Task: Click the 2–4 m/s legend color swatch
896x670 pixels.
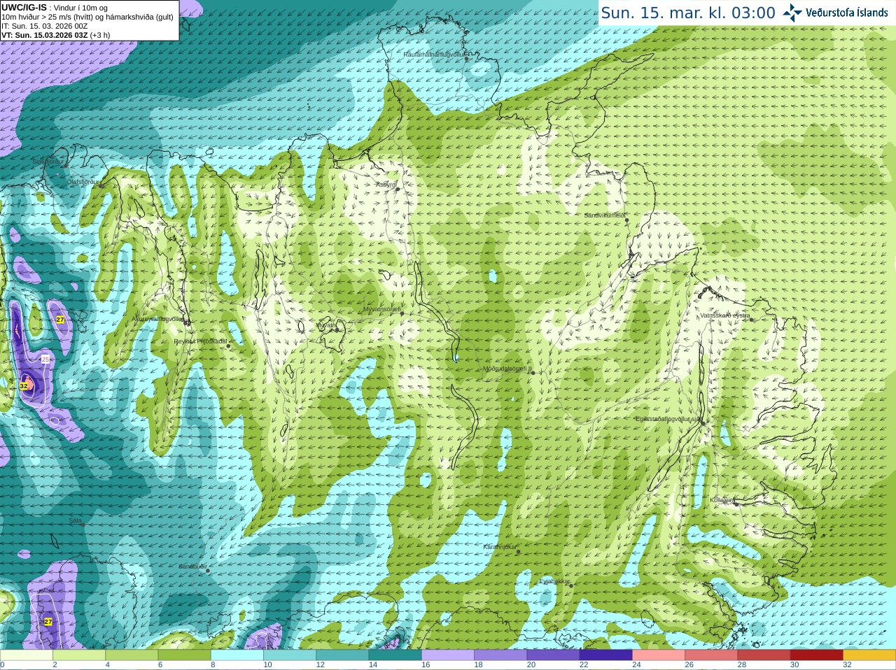Action: tap(79, 655)
